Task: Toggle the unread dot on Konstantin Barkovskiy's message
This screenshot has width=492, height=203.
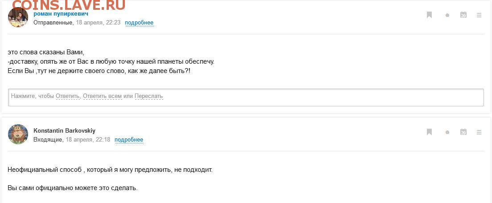Action: (447, 132)
